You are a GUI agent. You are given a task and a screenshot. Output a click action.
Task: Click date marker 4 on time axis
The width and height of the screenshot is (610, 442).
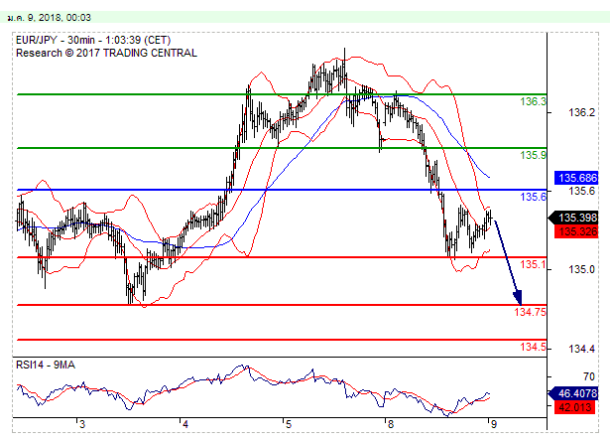click(185, 424)
